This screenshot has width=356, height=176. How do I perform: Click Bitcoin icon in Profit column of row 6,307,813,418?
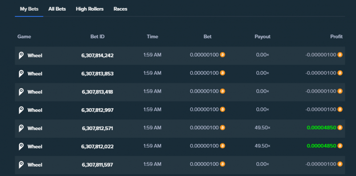click(x=340, y=91)
